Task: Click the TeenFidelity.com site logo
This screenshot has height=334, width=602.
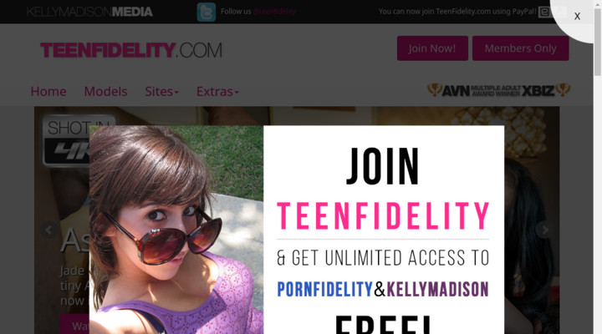Action: pyautogui.click(x=131, y=50)
